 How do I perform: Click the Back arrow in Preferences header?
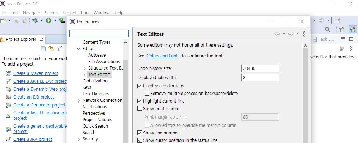point(277,34)
